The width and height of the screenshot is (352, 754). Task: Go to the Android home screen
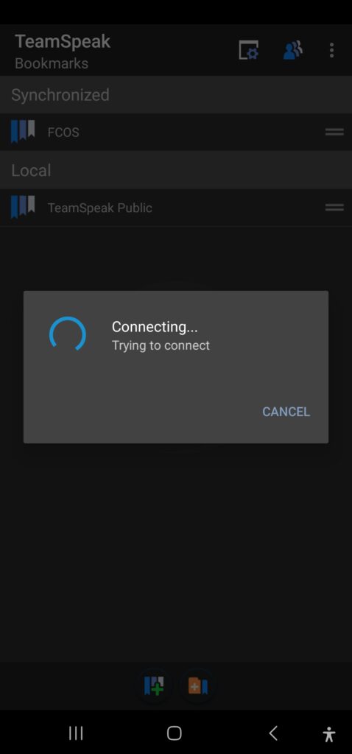pyautogui.click(x=174, y=733)
